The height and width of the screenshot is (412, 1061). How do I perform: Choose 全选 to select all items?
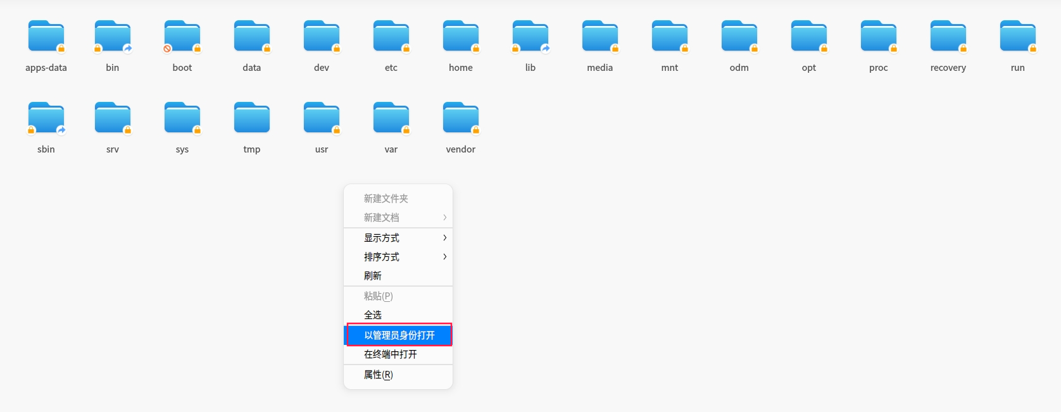(398, 315)
